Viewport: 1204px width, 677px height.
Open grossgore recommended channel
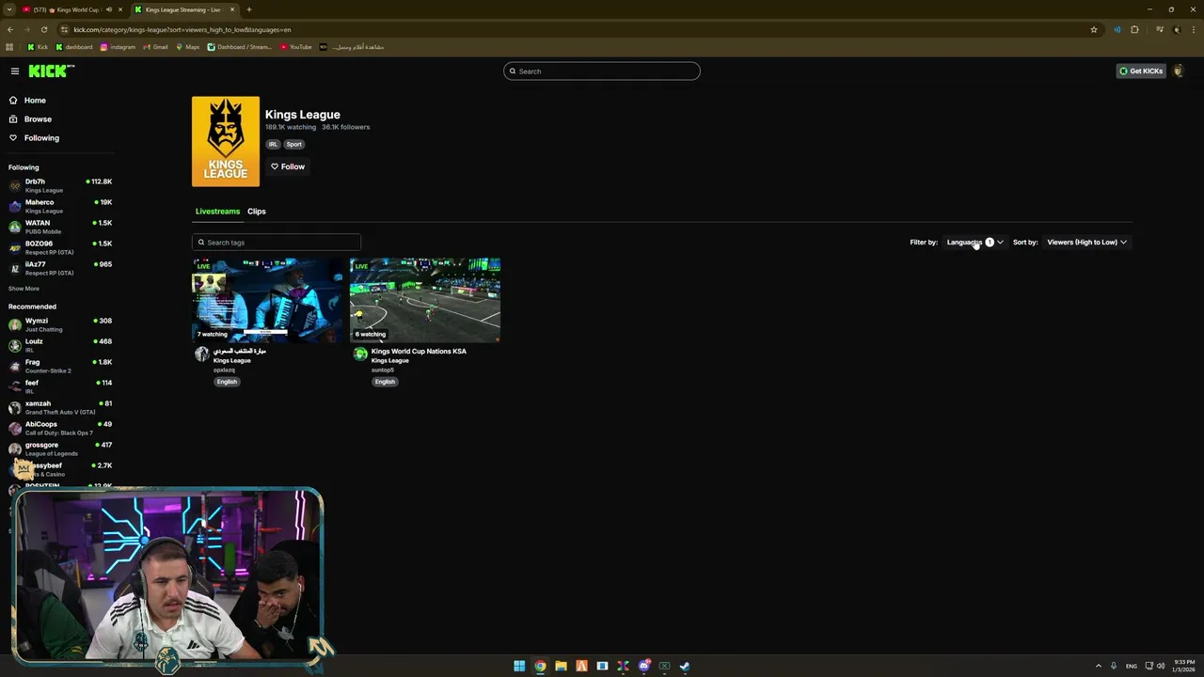[x=60, y=449]
